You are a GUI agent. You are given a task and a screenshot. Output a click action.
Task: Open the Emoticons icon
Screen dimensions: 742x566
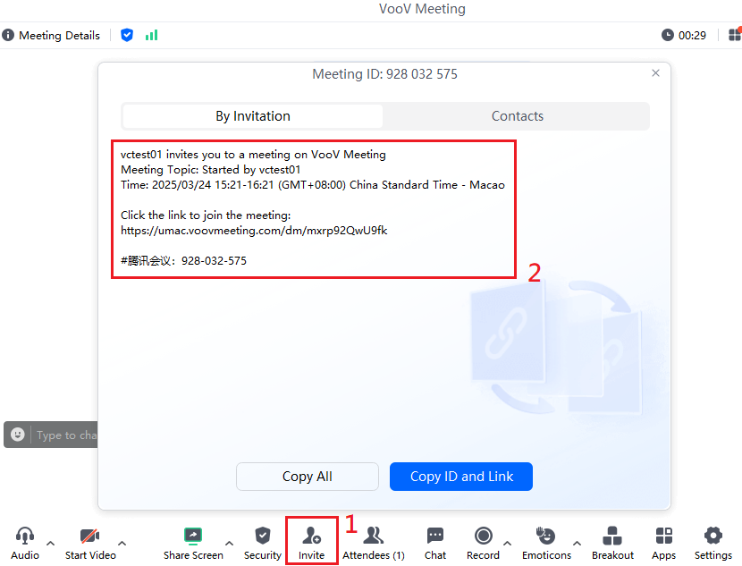click(x=545, y=536)
